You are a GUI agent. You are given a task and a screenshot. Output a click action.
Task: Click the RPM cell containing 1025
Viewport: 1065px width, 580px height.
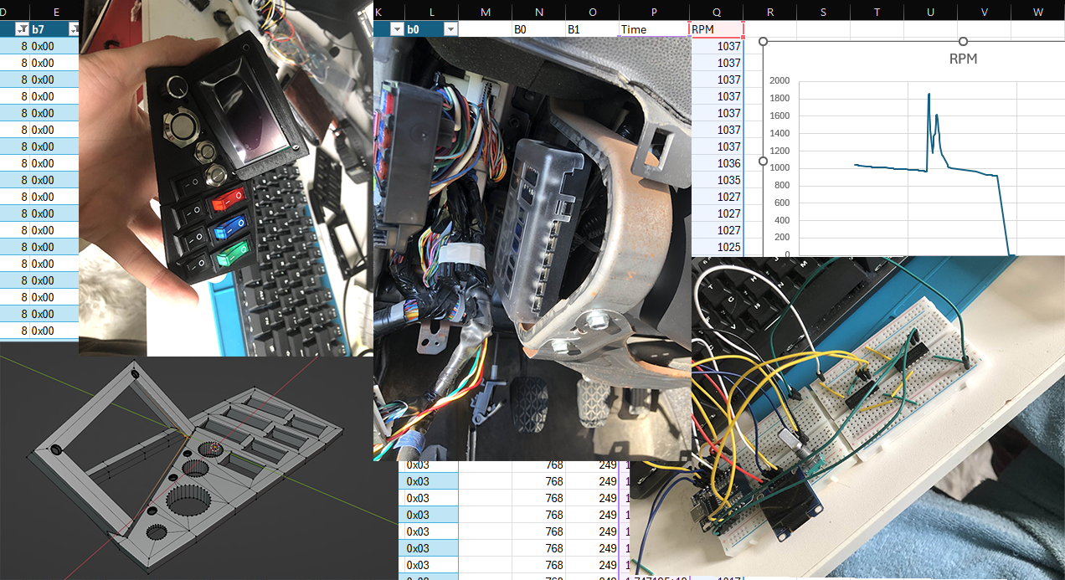717,247
